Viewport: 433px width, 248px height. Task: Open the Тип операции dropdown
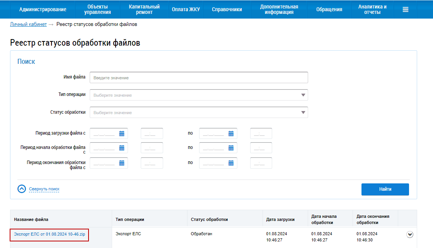point(199,95)
